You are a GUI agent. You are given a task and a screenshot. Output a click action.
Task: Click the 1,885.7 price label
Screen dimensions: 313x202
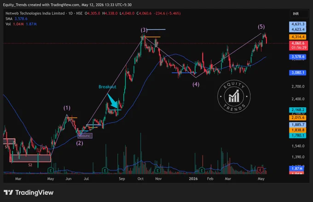point(298,125)
